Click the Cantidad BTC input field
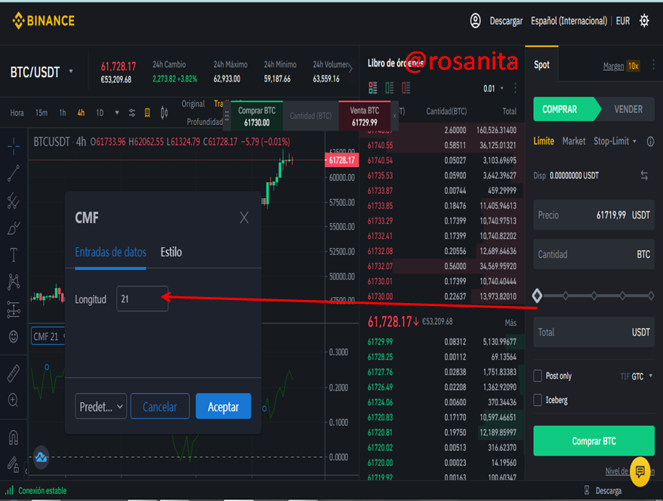The width and height of the screenshot is (663, 501). [x=594, y=255]
